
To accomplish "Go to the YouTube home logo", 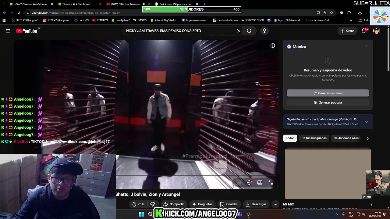I will pyautogui.click(x=27, y=31).
